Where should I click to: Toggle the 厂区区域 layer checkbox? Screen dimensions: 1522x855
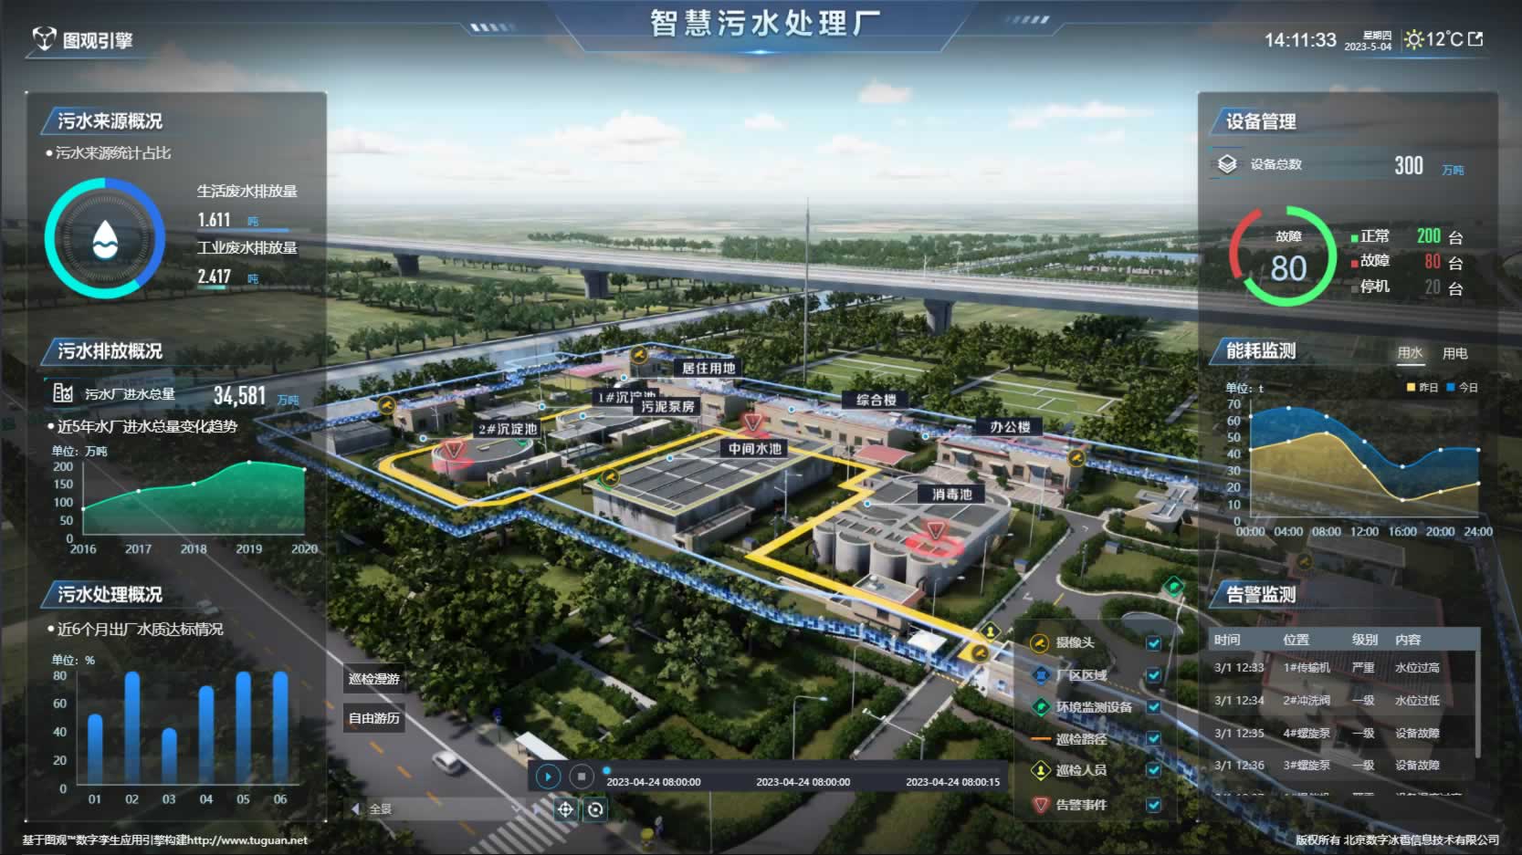click(1154, 675)
